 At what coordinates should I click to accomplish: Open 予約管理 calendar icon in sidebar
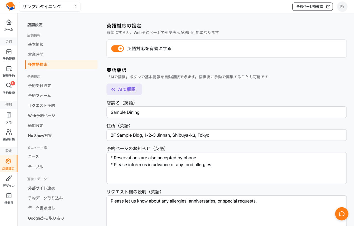[x=9, y=52]
